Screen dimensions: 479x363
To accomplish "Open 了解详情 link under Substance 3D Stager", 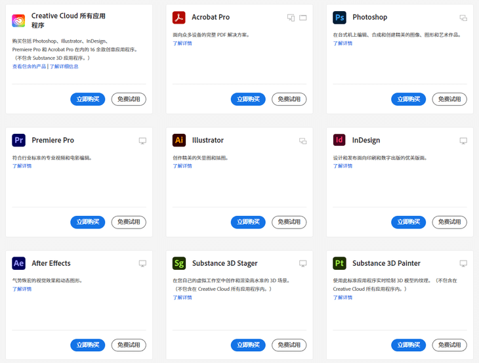I will tap(182, 297).
